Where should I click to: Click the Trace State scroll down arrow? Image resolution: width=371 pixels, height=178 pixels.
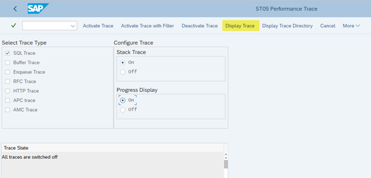point(226,157)
